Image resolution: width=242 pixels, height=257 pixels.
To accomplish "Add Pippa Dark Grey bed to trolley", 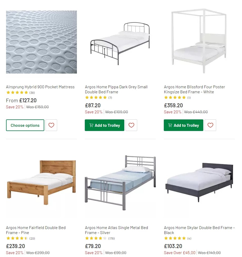I will click(x=104, y=125).
